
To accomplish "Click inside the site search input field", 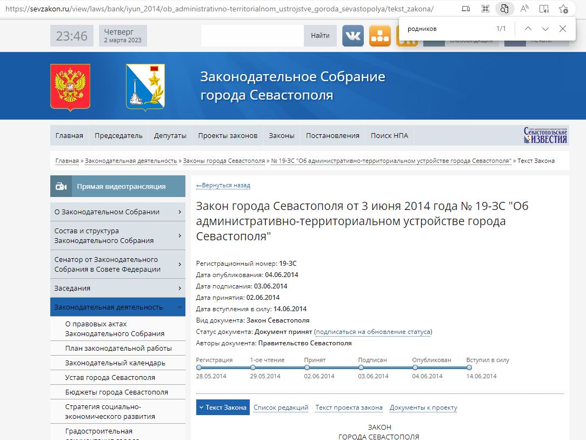I will coord(251,36).
